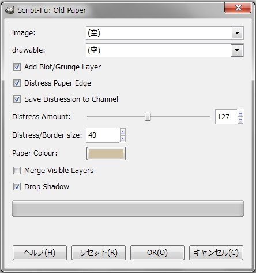Click the Distress/Border size field
256x273 pixels.
pyautogui.click(x=103, y=135)
